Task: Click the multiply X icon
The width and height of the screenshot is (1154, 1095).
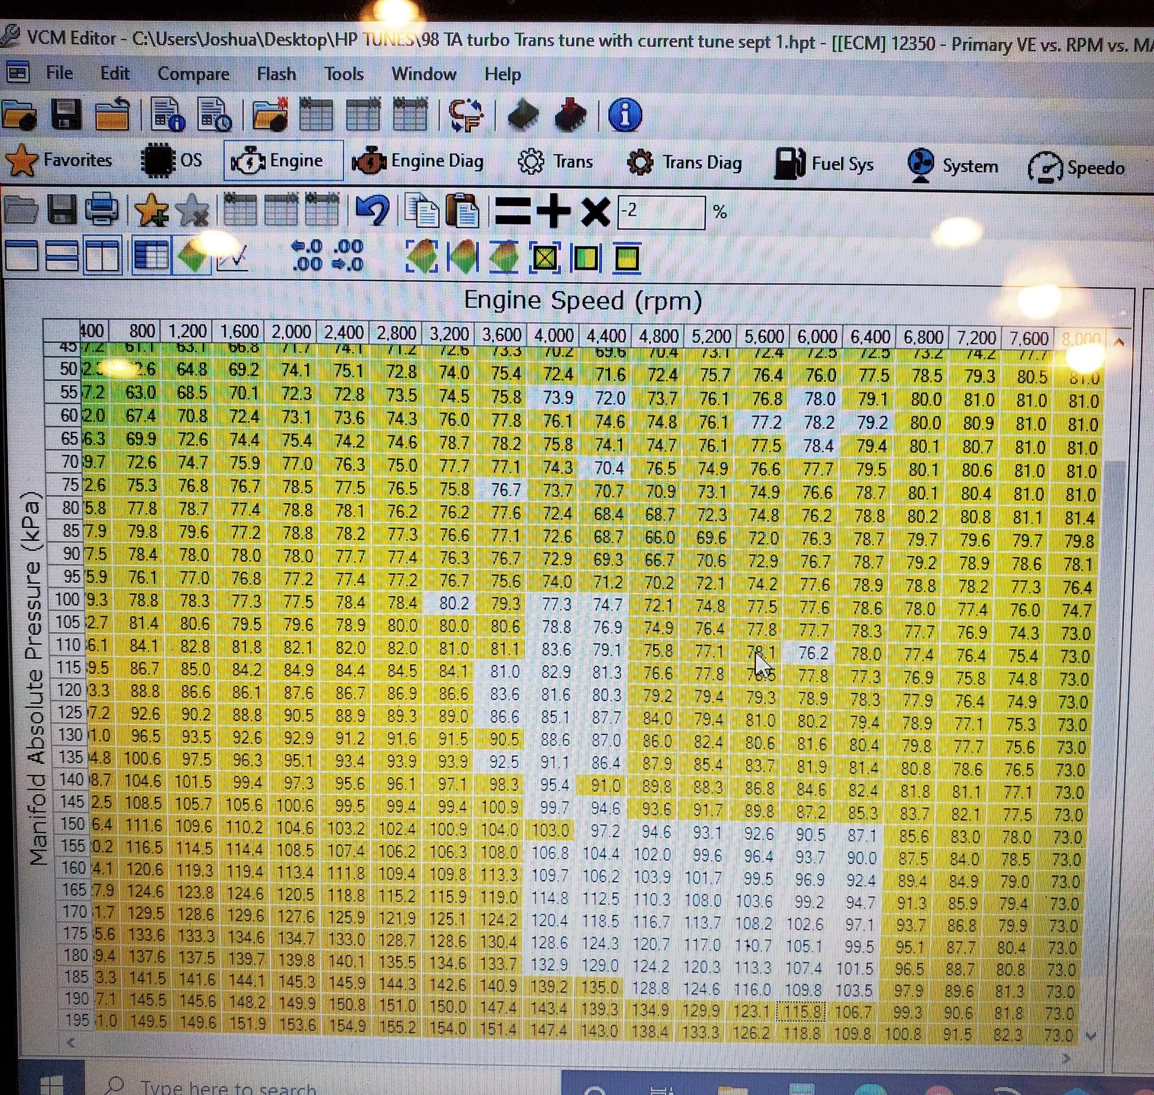Action: tap(595, 211)
